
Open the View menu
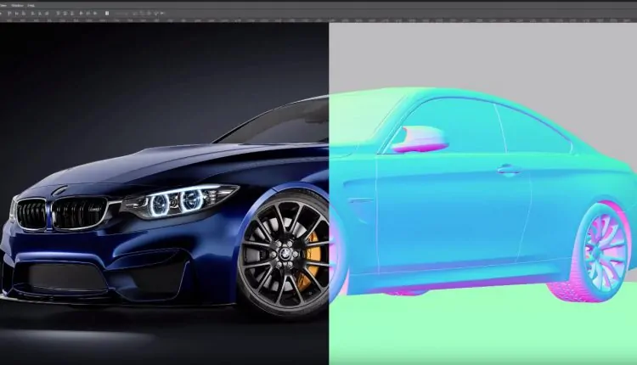tap(3, 4)
